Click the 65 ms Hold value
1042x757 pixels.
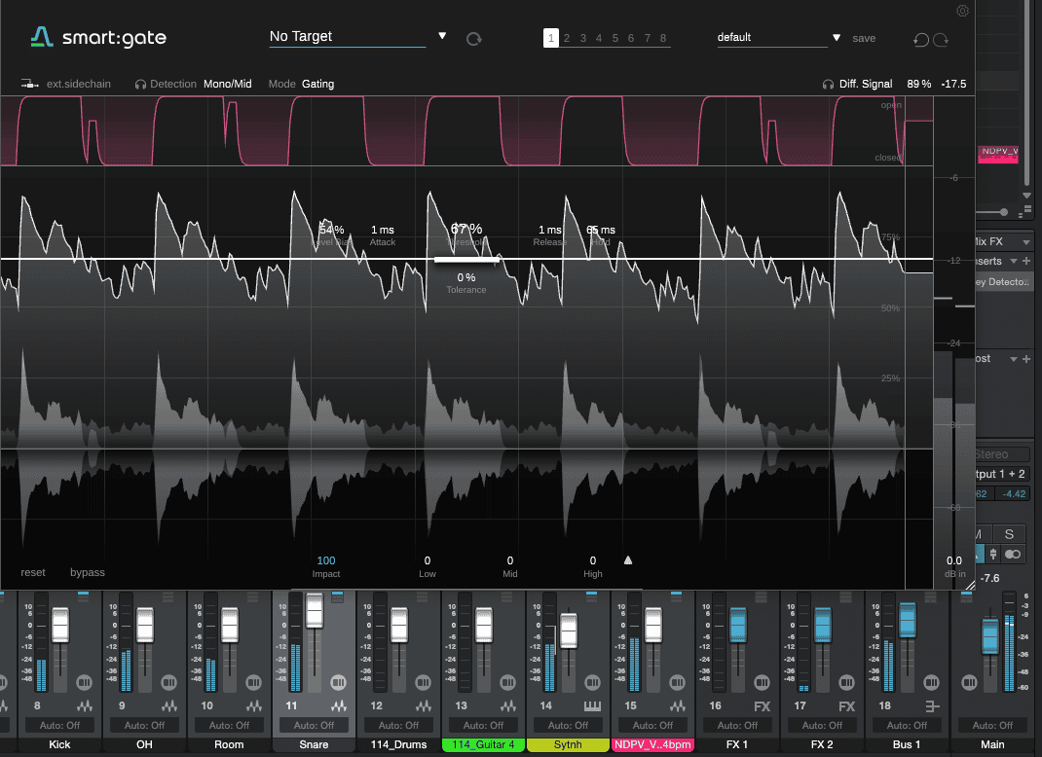(601, 230)
